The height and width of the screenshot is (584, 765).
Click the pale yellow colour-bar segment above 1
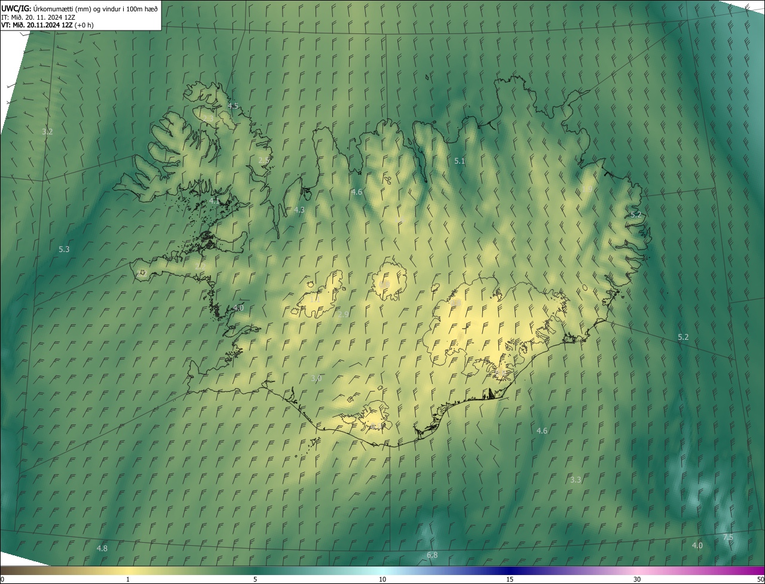tap(128, 570)
